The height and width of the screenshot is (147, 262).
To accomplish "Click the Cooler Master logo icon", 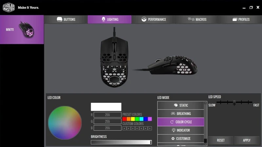I will point(9,8).
